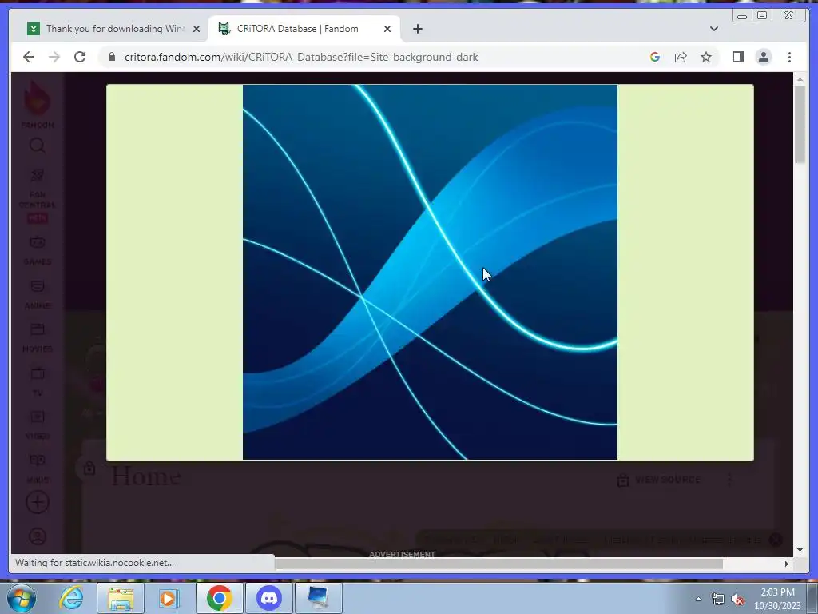Go back using the browser back arrow
818x614 pixels.
pyautogui.click(x=29, y=57)
